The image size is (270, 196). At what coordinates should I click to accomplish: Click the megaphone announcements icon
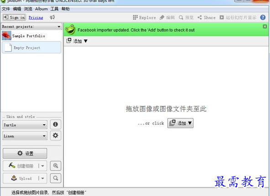(x=52, y=17)
